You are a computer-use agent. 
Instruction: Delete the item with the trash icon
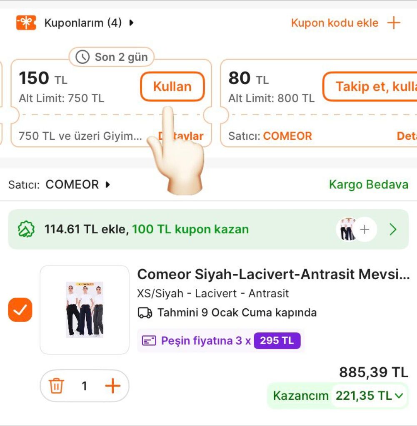(56, 386)
